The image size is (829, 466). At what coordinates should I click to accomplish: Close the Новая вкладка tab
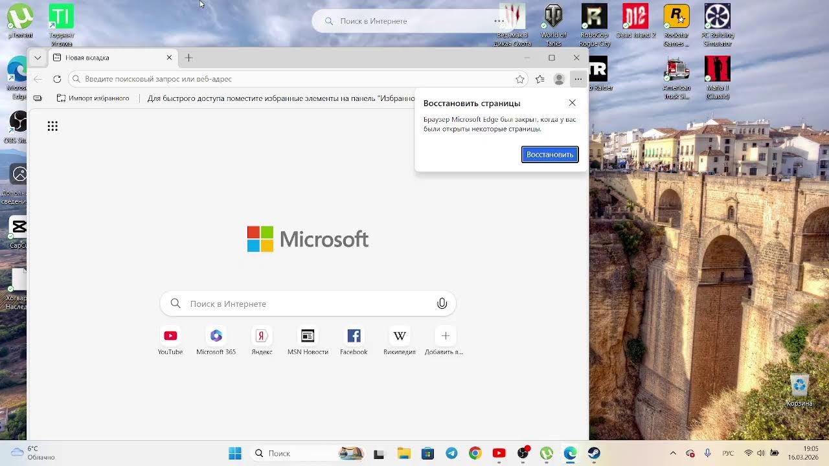tap(169, 58)
